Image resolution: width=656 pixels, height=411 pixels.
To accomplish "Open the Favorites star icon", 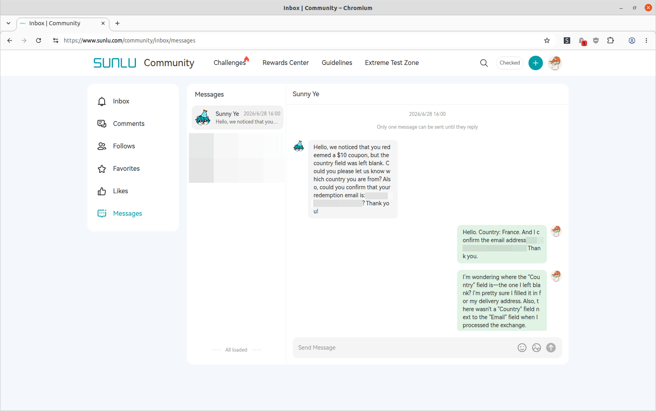I will (102, 169).
